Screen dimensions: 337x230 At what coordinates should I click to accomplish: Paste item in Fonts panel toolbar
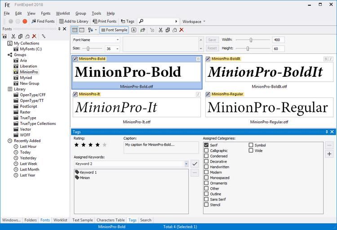coord(27,36)
